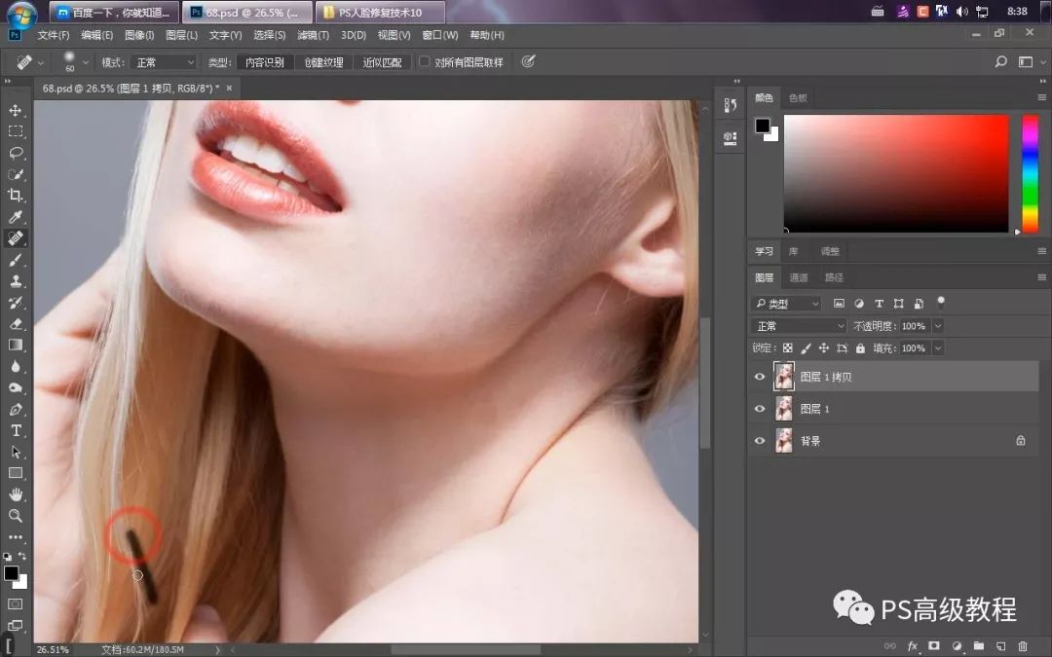Select the Eyedropper tool
This screenshot has width=1052, height=657.
pos(16,217)
